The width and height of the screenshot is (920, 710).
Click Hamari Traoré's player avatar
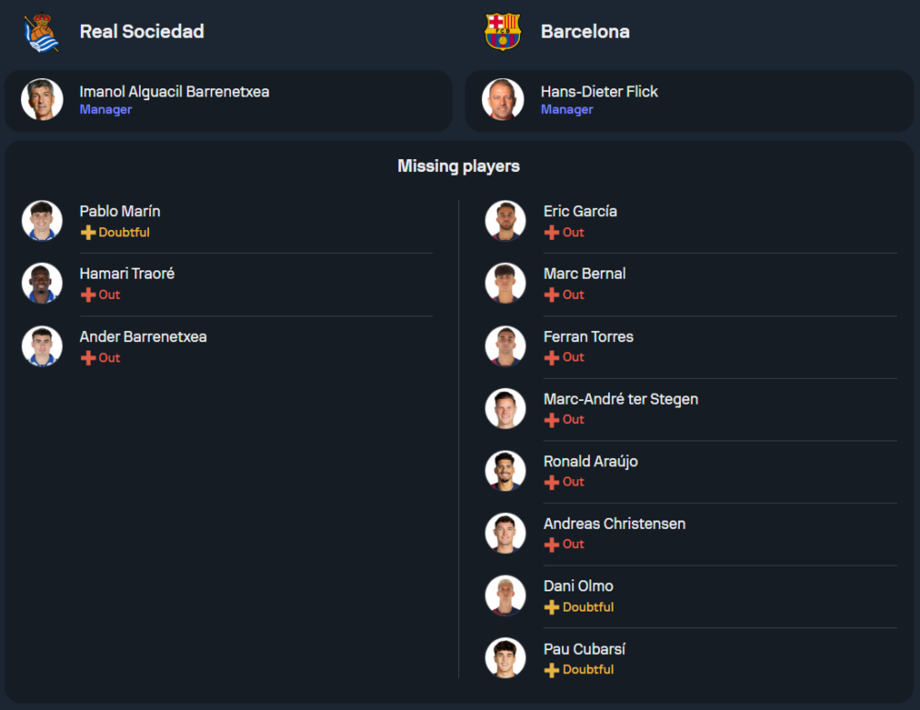tap(42, 283)
